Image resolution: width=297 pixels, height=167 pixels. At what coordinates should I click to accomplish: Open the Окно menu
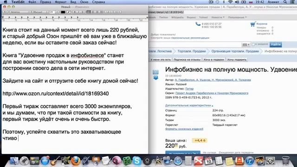pos(84,2)
